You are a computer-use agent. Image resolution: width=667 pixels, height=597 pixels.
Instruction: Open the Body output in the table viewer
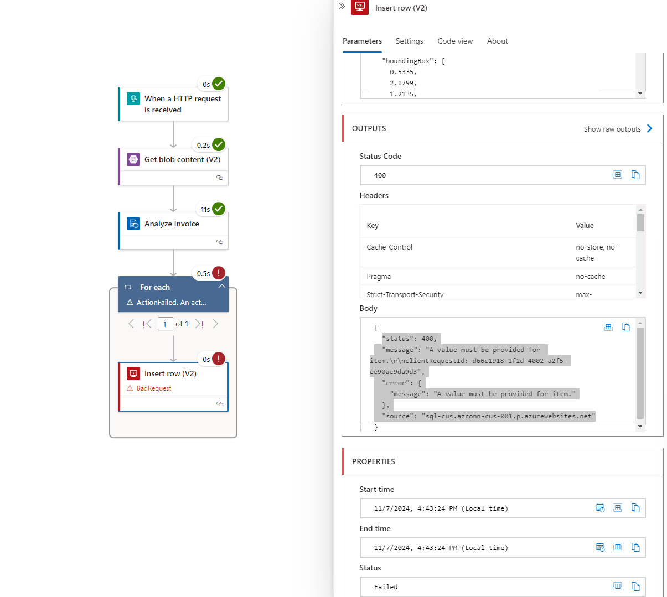[x=608, y=327]
